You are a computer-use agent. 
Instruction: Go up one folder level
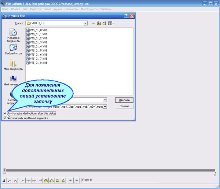[99, 23]
